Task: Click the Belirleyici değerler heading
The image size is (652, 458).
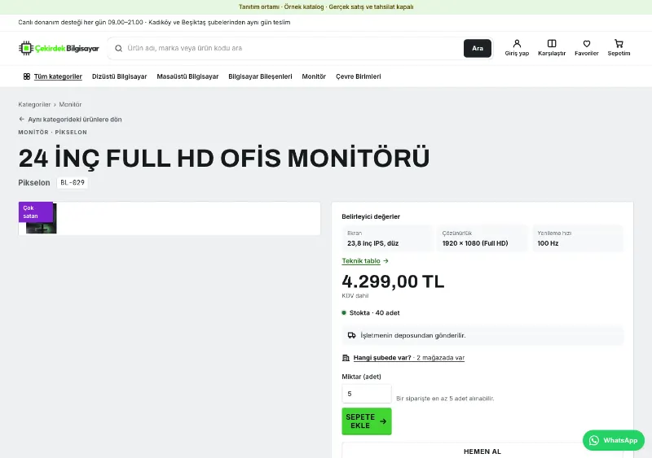Action: [371, 216]
